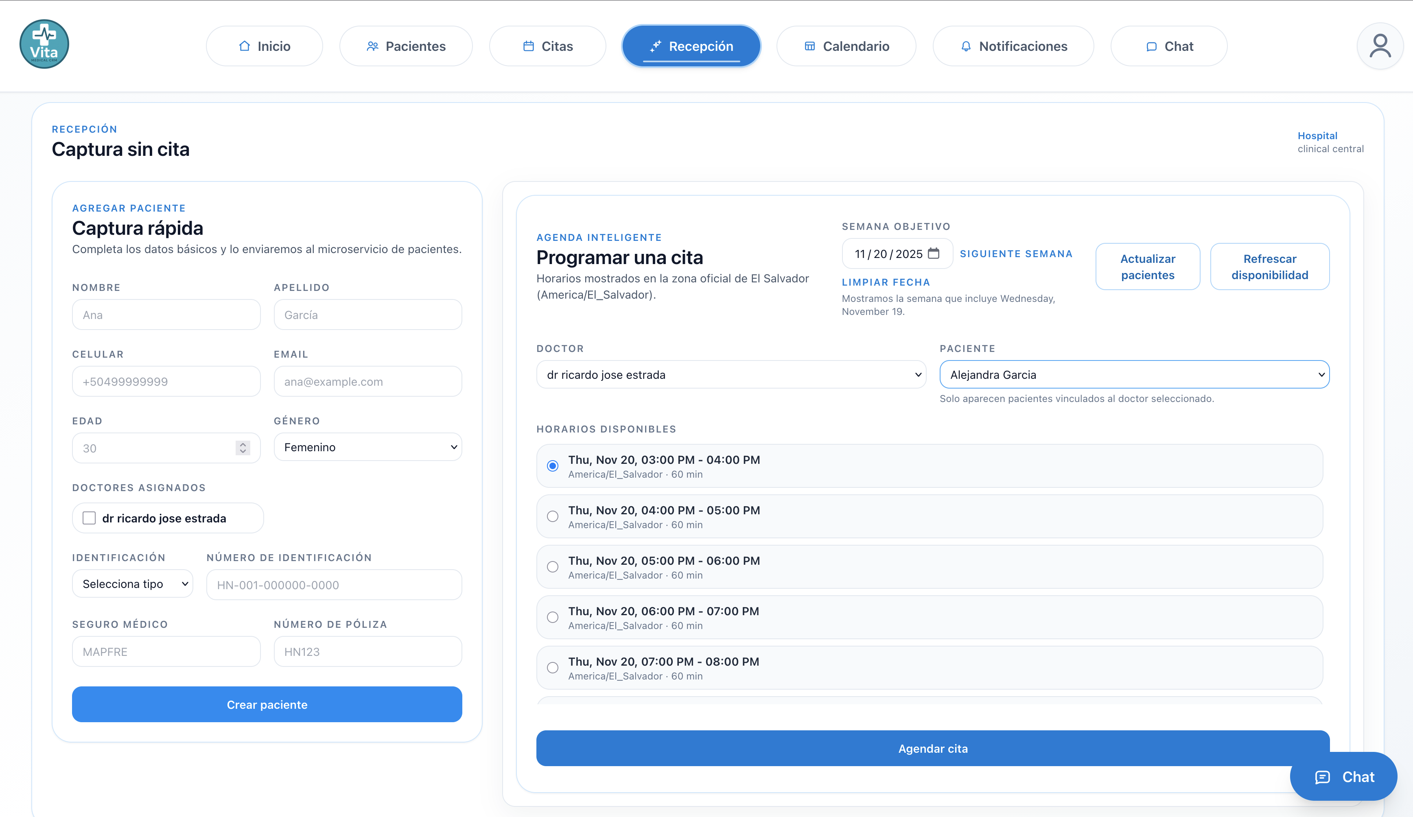Select the 06:00 PM - 07:00 PM slot
Viewport: 1413px width, 817px height.
[553, 617]
